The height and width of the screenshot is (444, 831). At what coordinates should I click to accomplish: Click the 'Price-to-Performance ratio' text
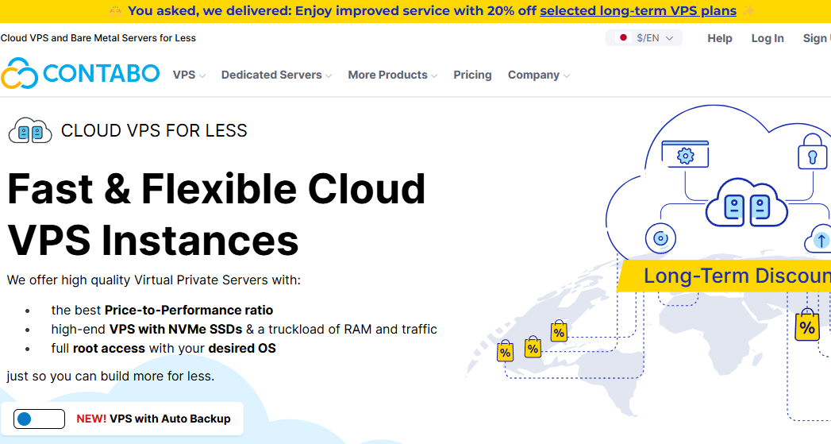[189, 310]
